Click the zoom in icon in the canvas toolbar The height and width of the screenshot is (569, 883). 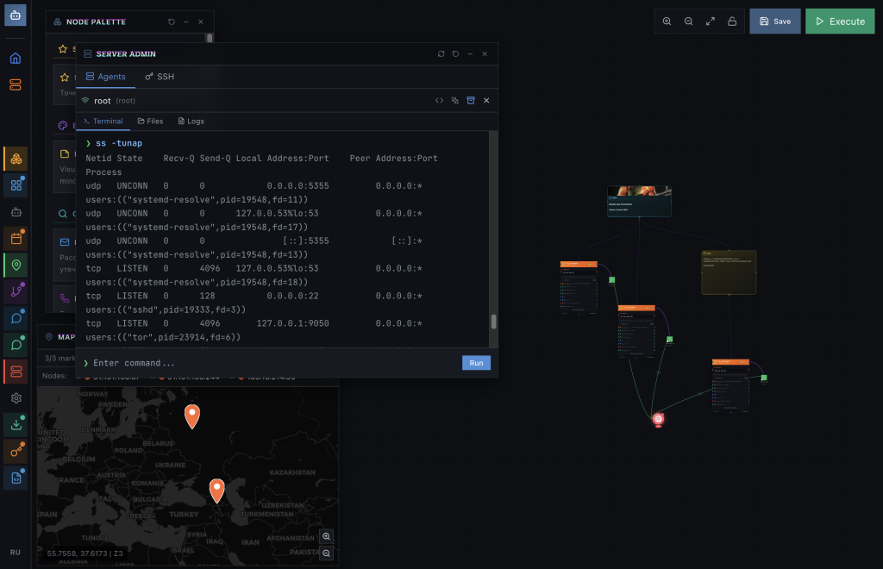667,22
